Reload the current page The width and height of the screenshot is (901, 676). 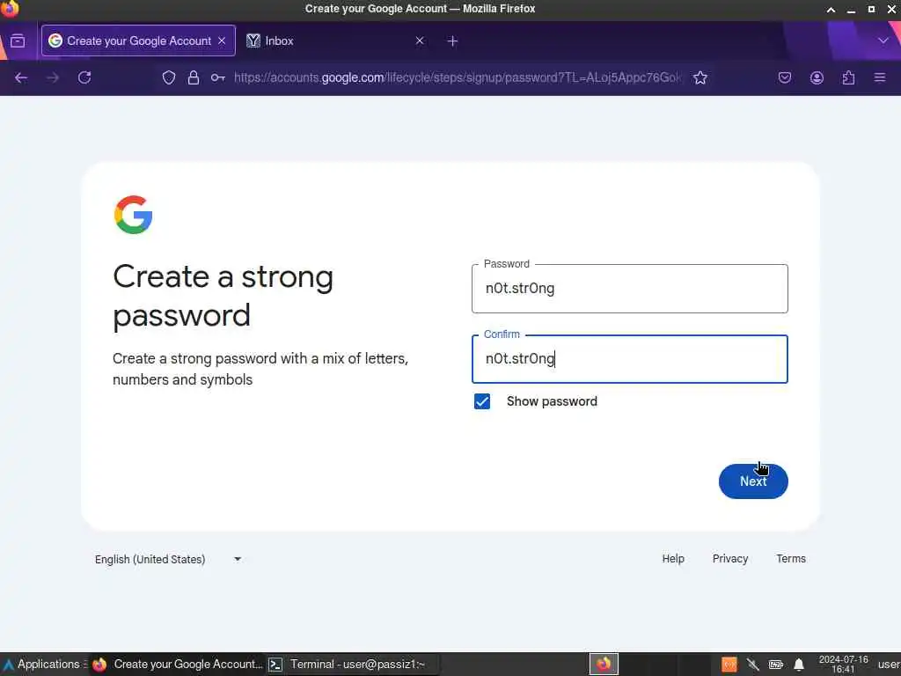[84, 77]
